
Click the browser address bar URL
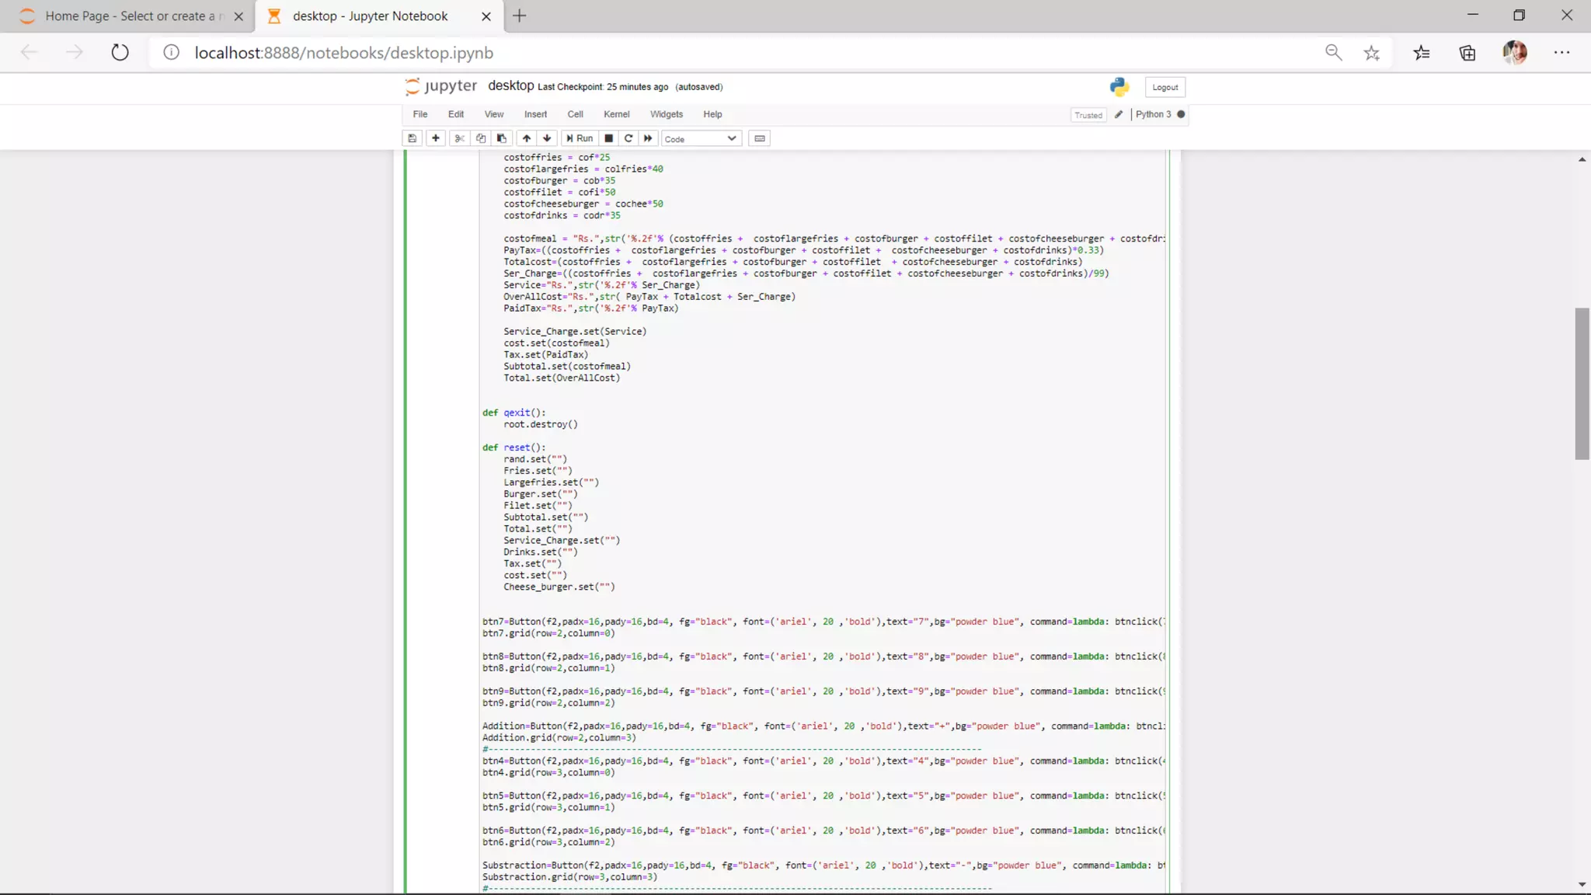point(343,53)
